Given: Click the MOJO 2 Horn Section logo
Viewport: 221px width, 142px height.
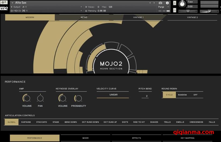Looking at the screenshot, I should coord(111,65).
